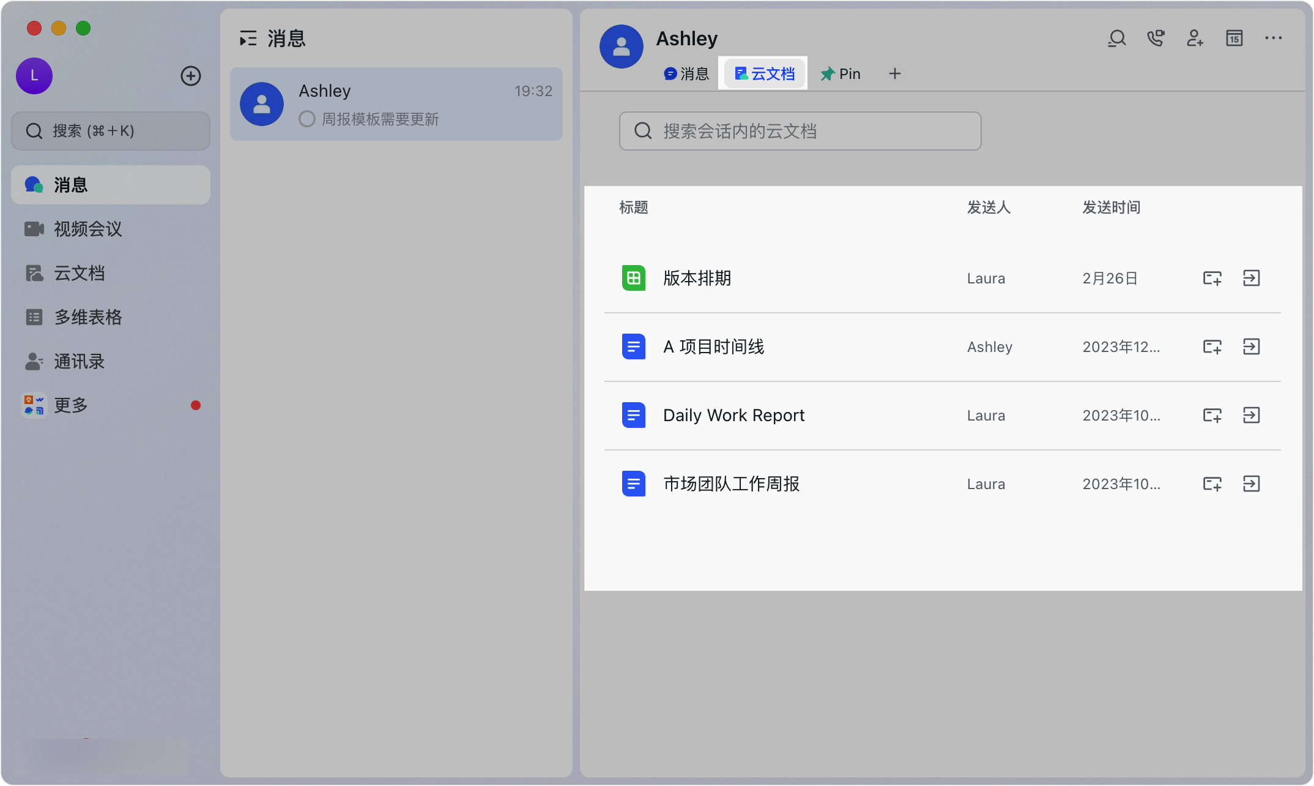Click the 19:32 timestamp
Image resolution: width=1314 pixels, height=786 pixels.
(533, 91)
